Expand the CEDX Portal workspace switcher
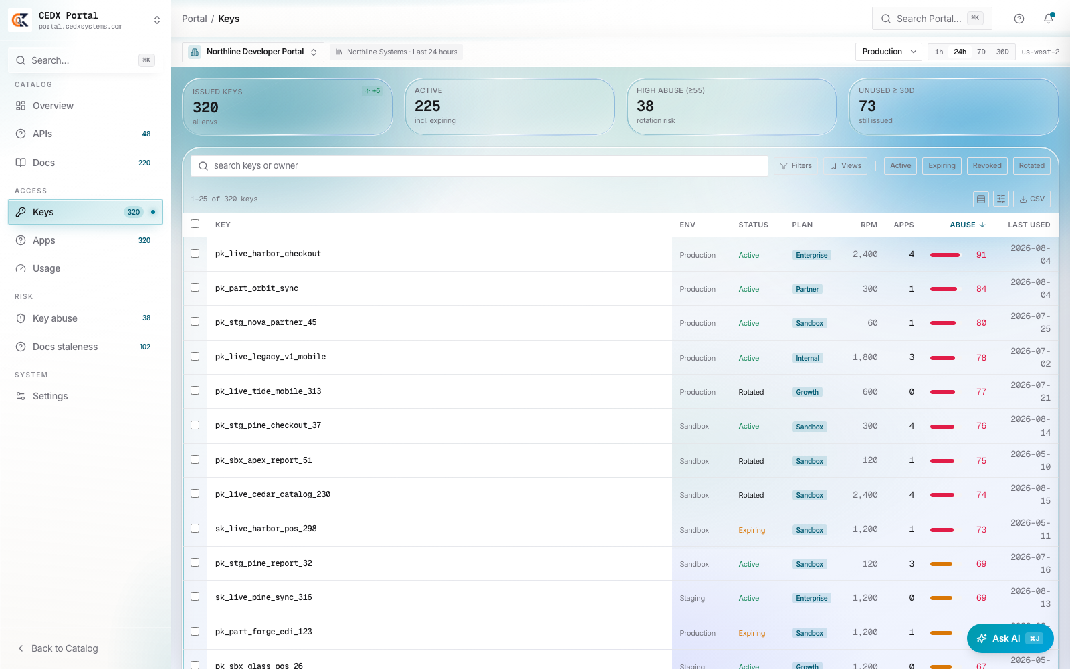This screenshot has width=1070, height=669. [157, 20]
